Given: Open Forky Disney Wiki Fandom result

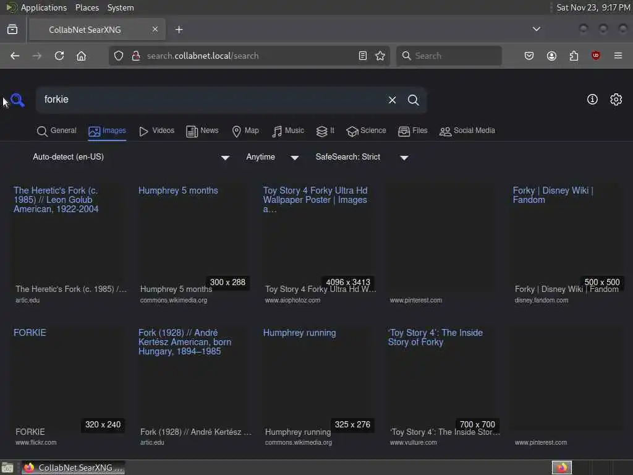Looking at the screenshot, I should pyautogui.click(x=553, y=195).
